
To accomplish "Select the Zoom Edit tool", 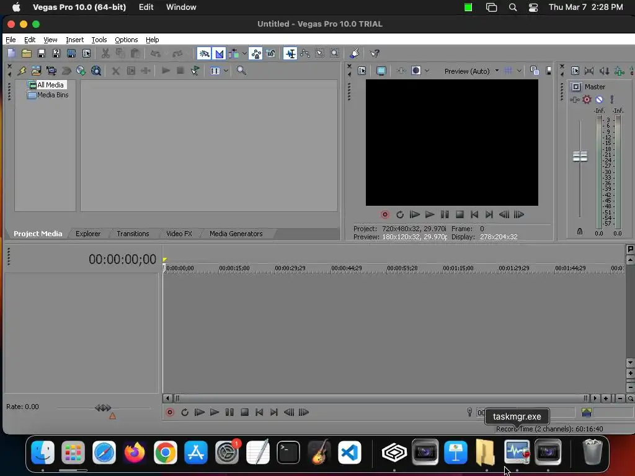I will click(x=334, y=53).
